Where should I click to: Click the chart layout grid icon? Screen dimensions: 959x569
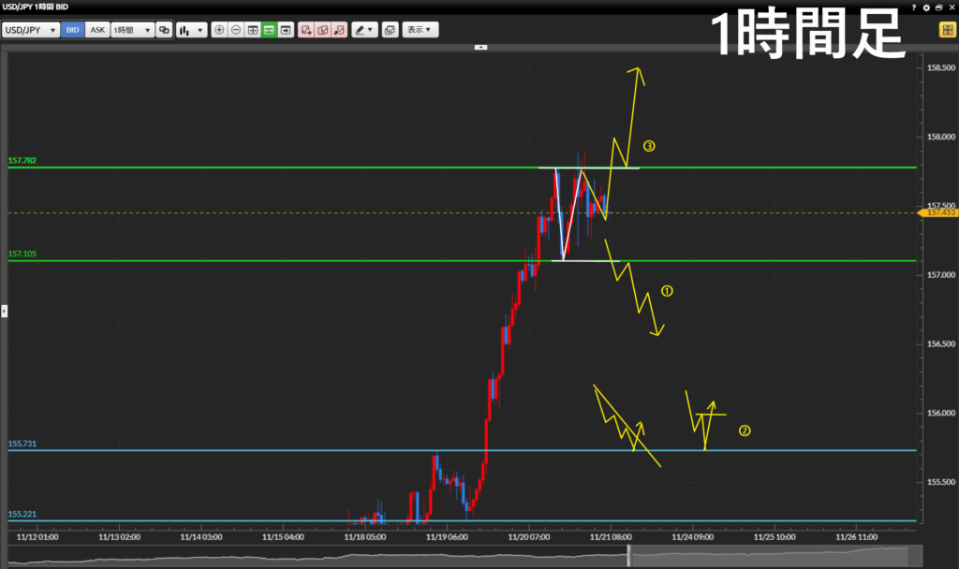253,30
